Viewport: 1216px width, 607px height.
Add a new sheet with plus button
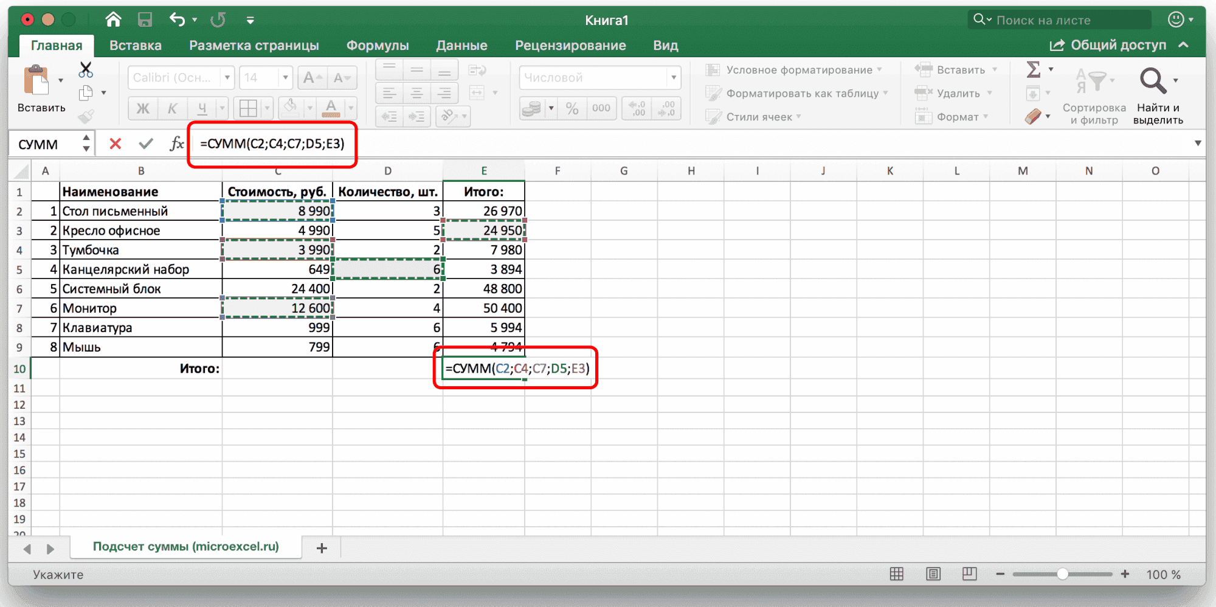pos(322,548)
